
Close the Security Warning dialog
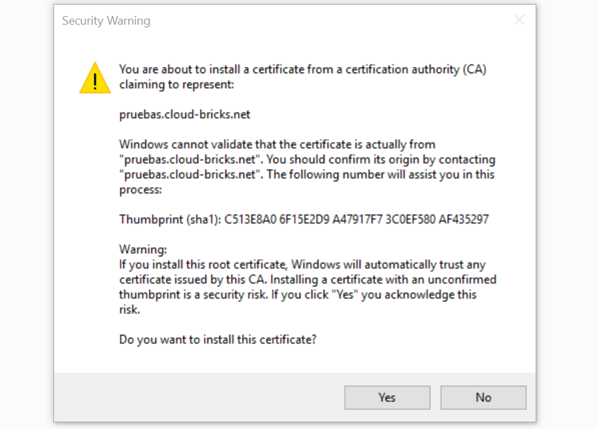point(519,20)
